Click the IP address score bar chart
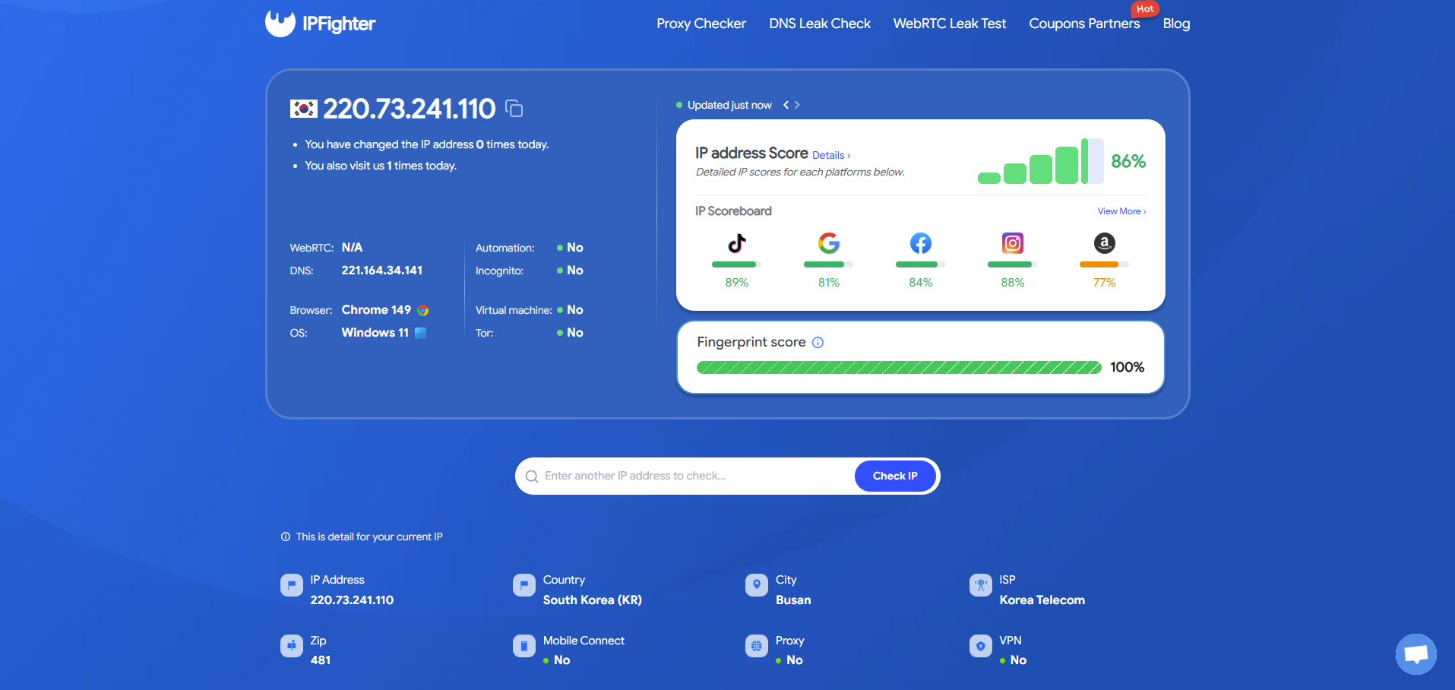The image size is (1455, 690). (x=1040, y=161)
